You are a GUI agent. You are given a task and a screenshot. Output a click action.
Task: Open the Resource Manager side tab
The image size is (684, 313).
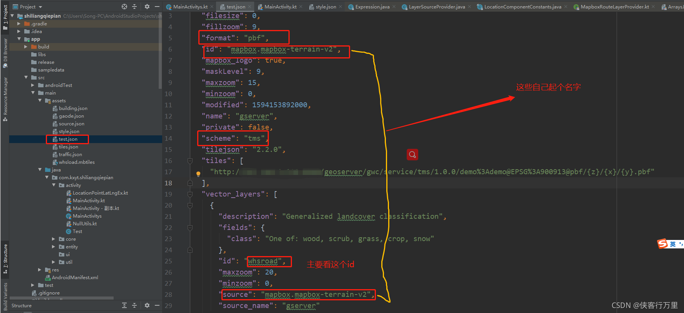point(5,99)
